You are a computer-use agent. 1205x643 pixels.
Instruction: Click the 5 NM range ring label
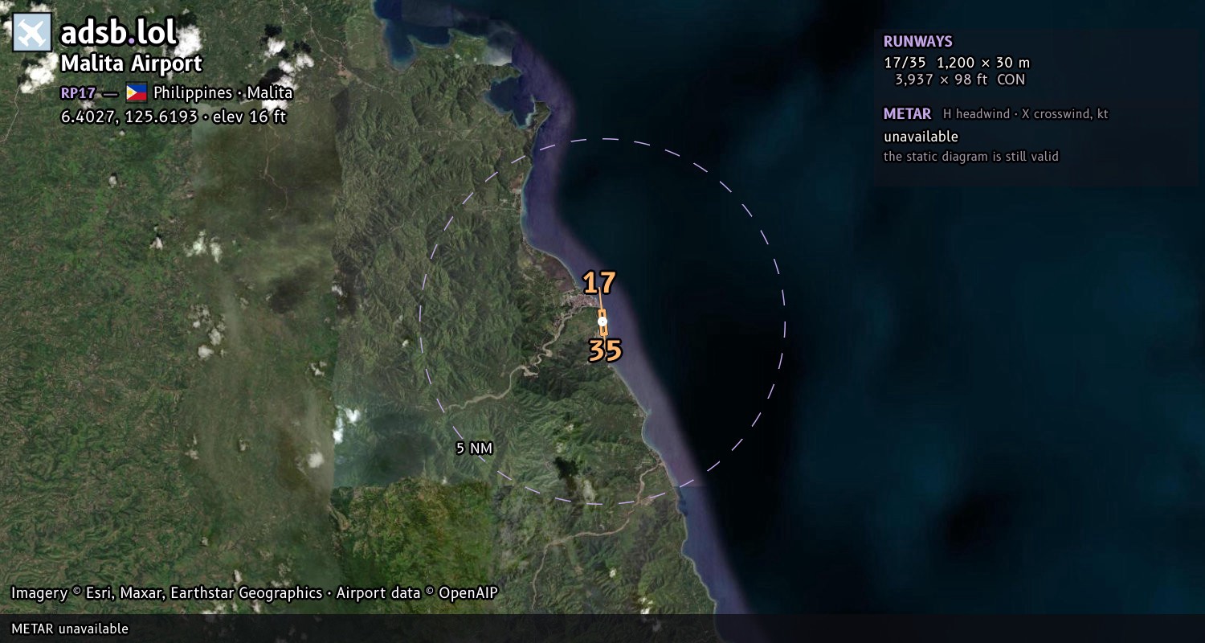pos(474,448)
